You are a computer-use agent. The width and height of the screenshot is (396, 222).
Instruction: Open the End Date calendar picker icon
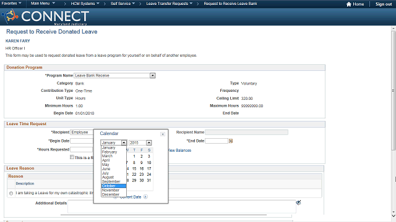(x=231, y=141)
